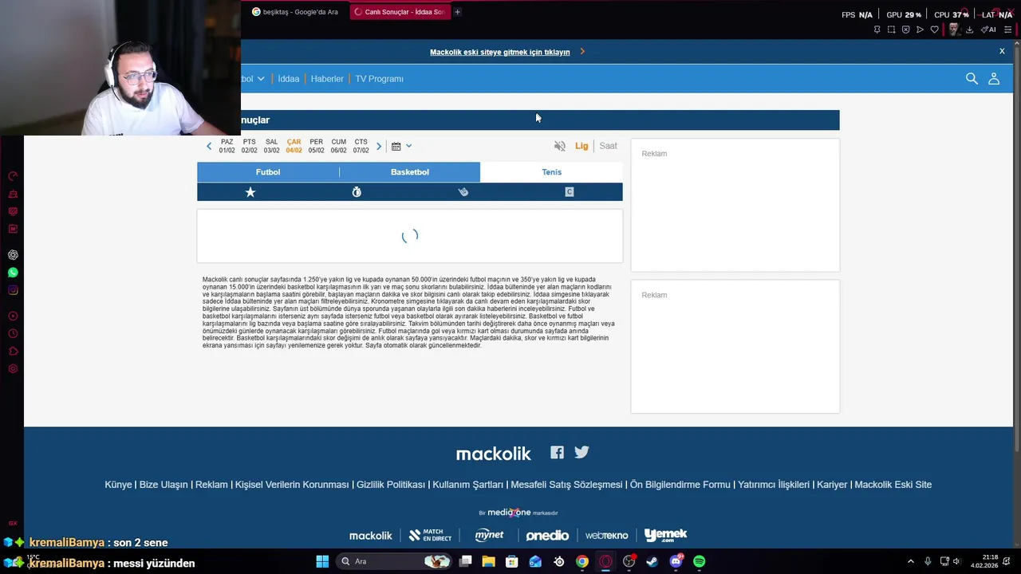The height and width of the screenshot is (574, 1021).
Task: Filter live matches with stopwatch icon
Action: (x=357, y=192)
